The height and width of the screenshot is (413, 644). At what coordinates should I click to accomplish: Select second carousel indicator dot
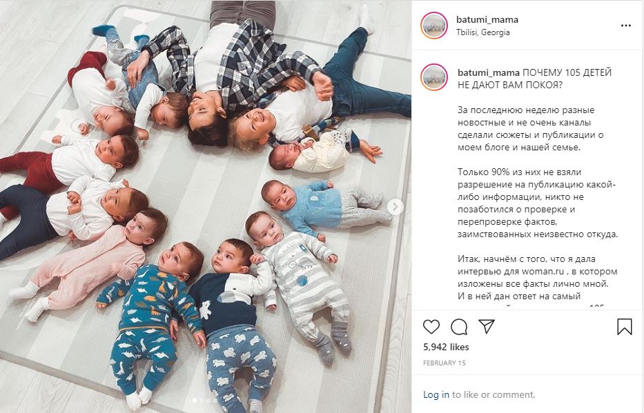202,401
